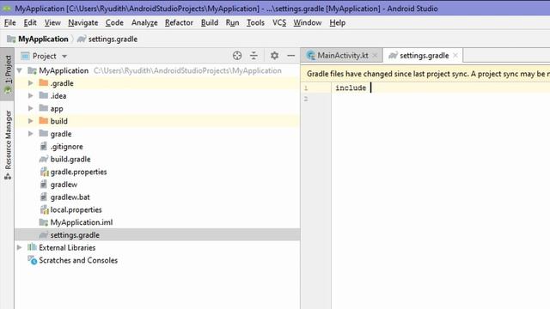Close the settings.gradle tab
Image resolution: width=550 pixels, height=309 pixels.
455,55
